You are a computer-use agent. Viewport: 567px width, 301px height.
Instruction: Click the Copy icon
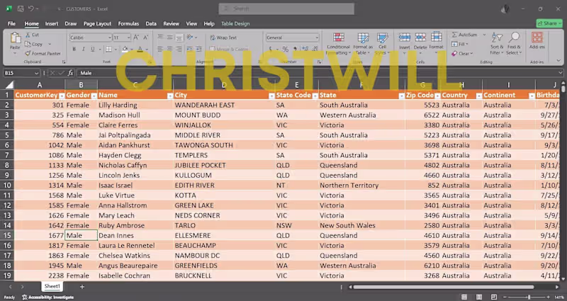pyautogui.click(x=28, y=44)
